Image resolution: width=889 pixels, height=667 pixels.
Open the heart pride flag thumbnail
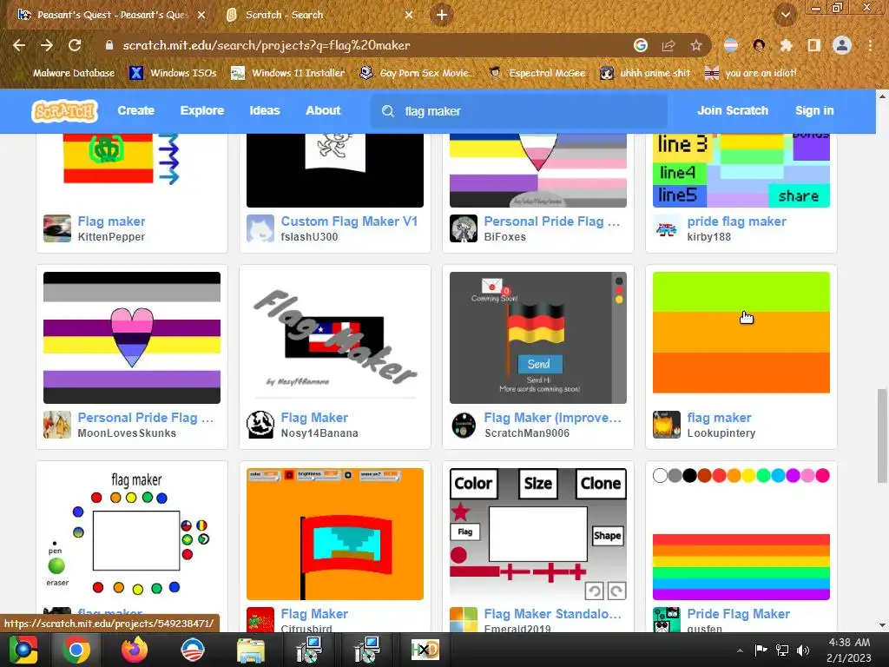132,338
